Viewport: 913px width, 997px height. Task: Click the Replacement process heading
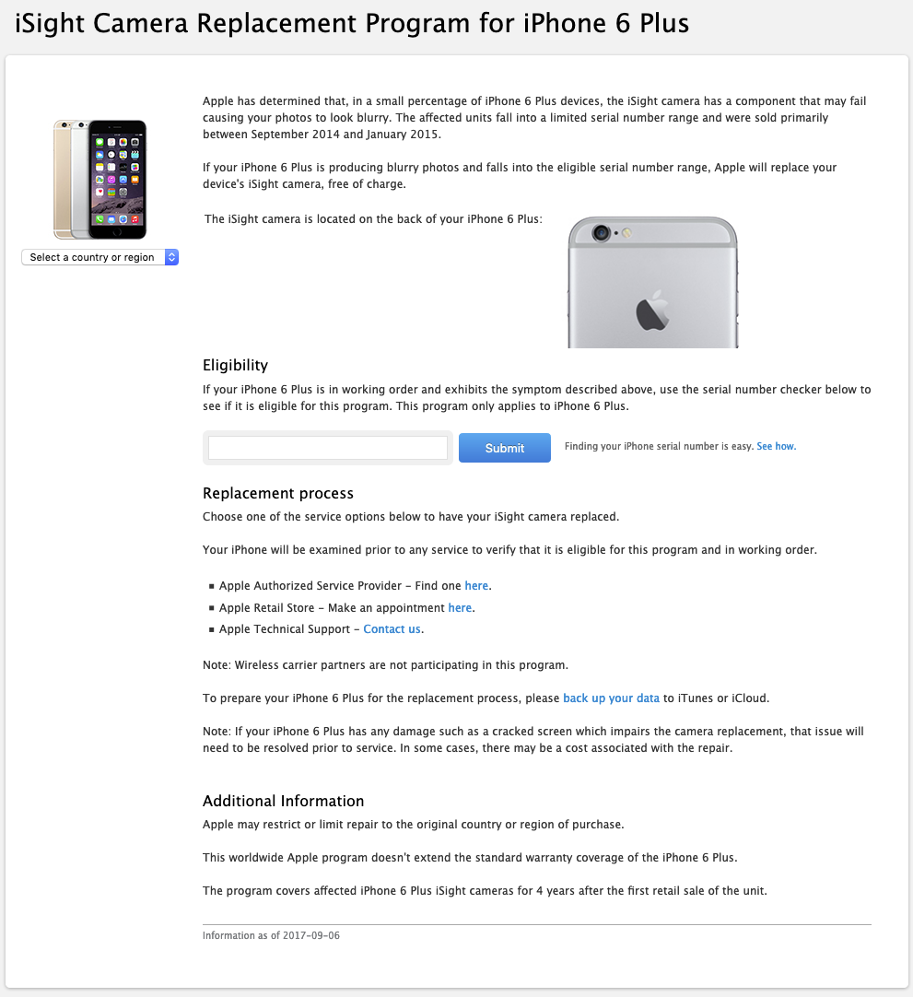coord(278,493)
